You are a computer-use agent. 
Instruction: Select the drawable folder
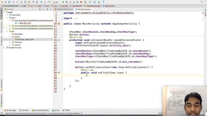[x=18, y=34]
